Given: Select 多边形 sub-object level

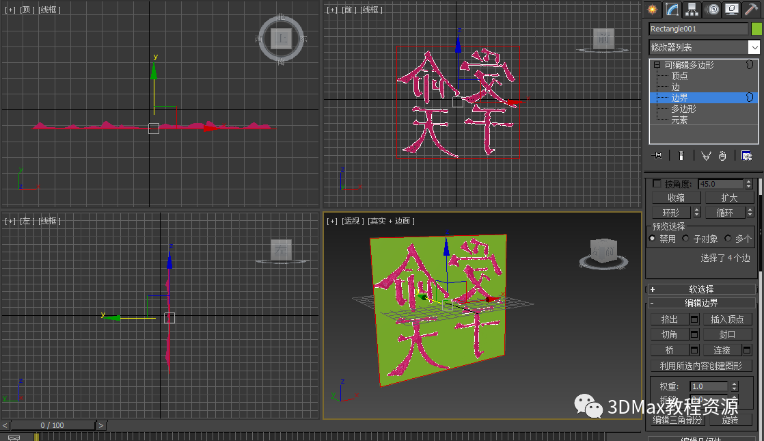Looking at the screenshot, I should [x=683, y=109].
